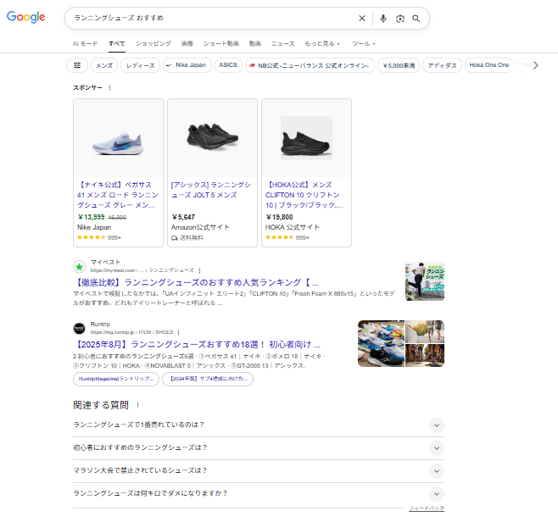Click the Nike Pegasus 41 shoe image

click(119, 138)
